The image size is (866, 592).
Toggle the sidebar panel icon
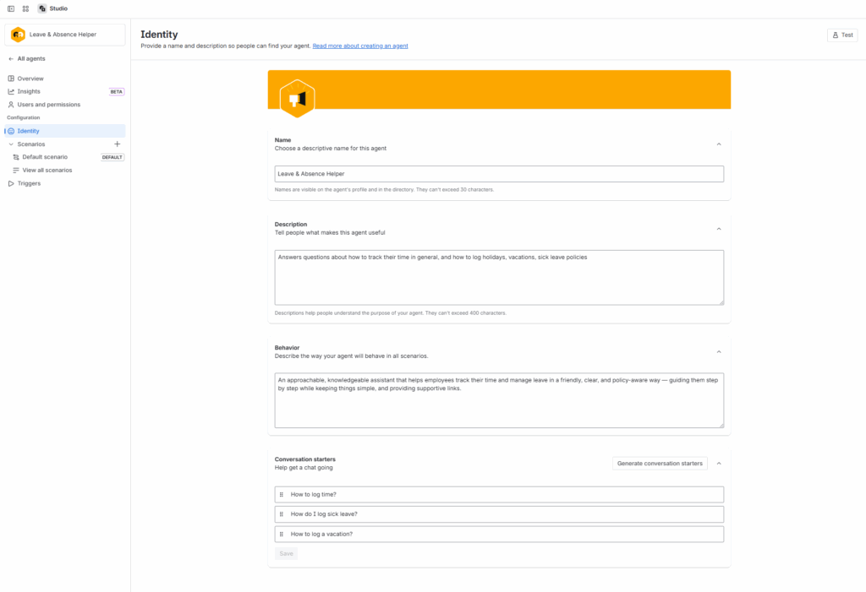11,8
